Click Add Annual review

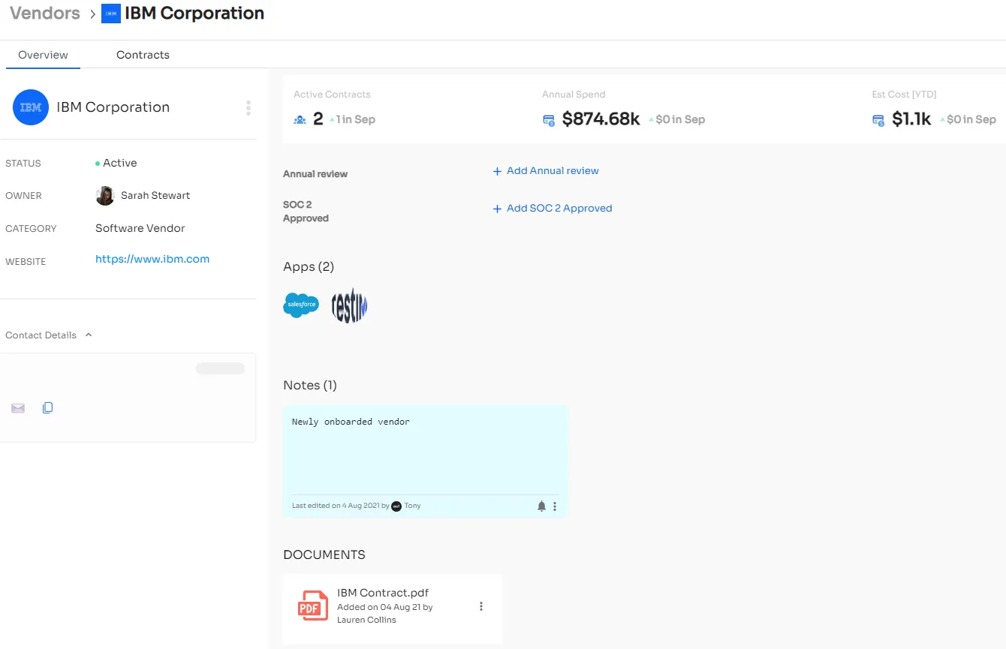coord(546,171)
